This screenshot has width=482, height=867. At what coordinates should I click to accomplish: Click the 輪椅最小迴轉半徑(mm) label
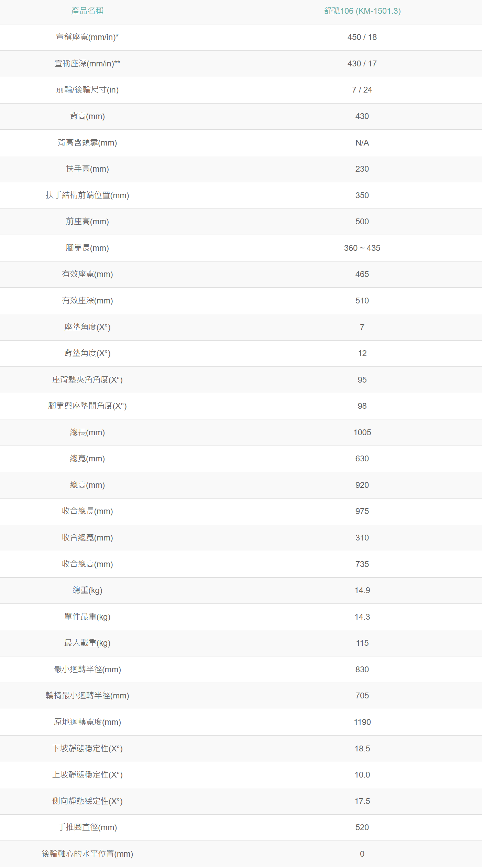pyautogui.click(x=87, y=696)
